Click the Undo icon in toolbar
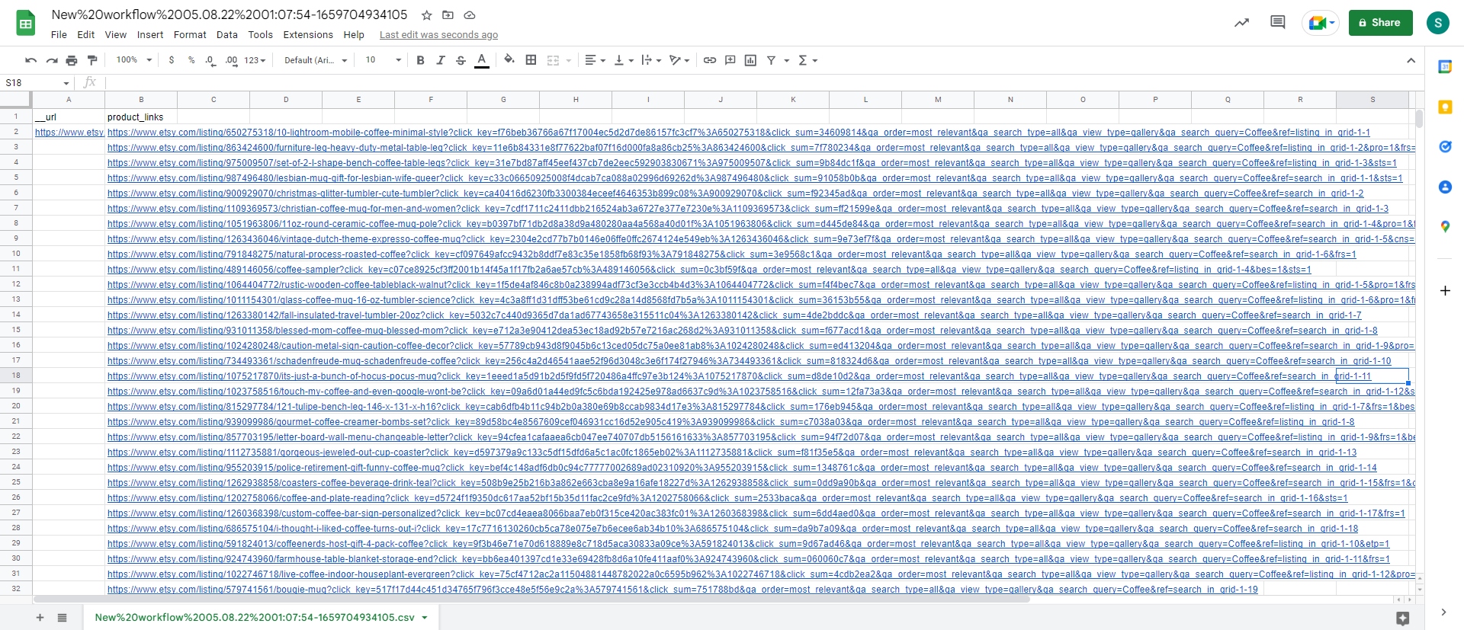Image resolution: width=1464 pixels, height=630 pixels. (30, 60)
